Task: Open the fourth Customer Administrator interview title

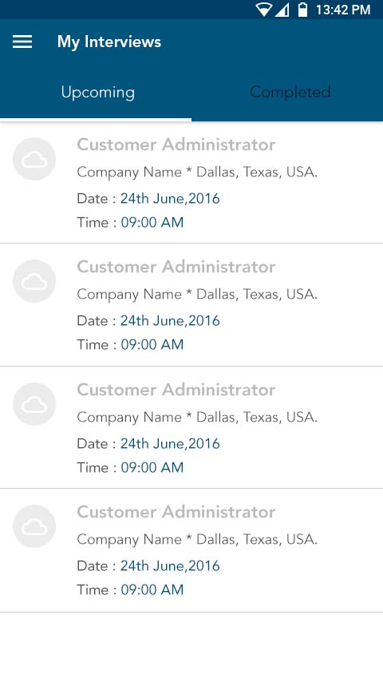Action: pyautogui.click(x=176, y=511)
